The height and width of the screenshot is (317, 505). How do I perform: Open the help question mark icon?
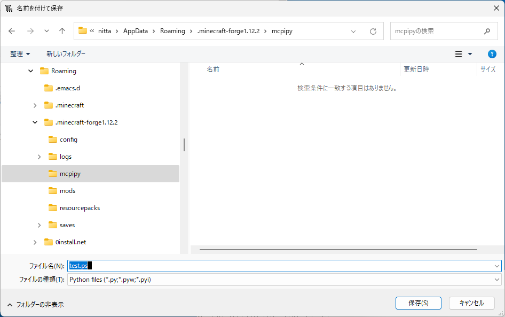point(492,54)
